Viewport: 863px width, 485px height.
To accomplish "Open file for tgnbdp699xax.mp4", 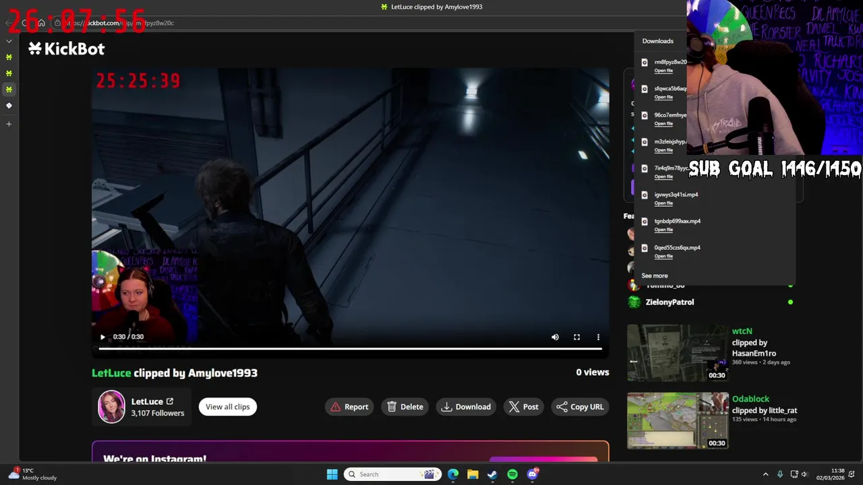I will coord(663,230).
